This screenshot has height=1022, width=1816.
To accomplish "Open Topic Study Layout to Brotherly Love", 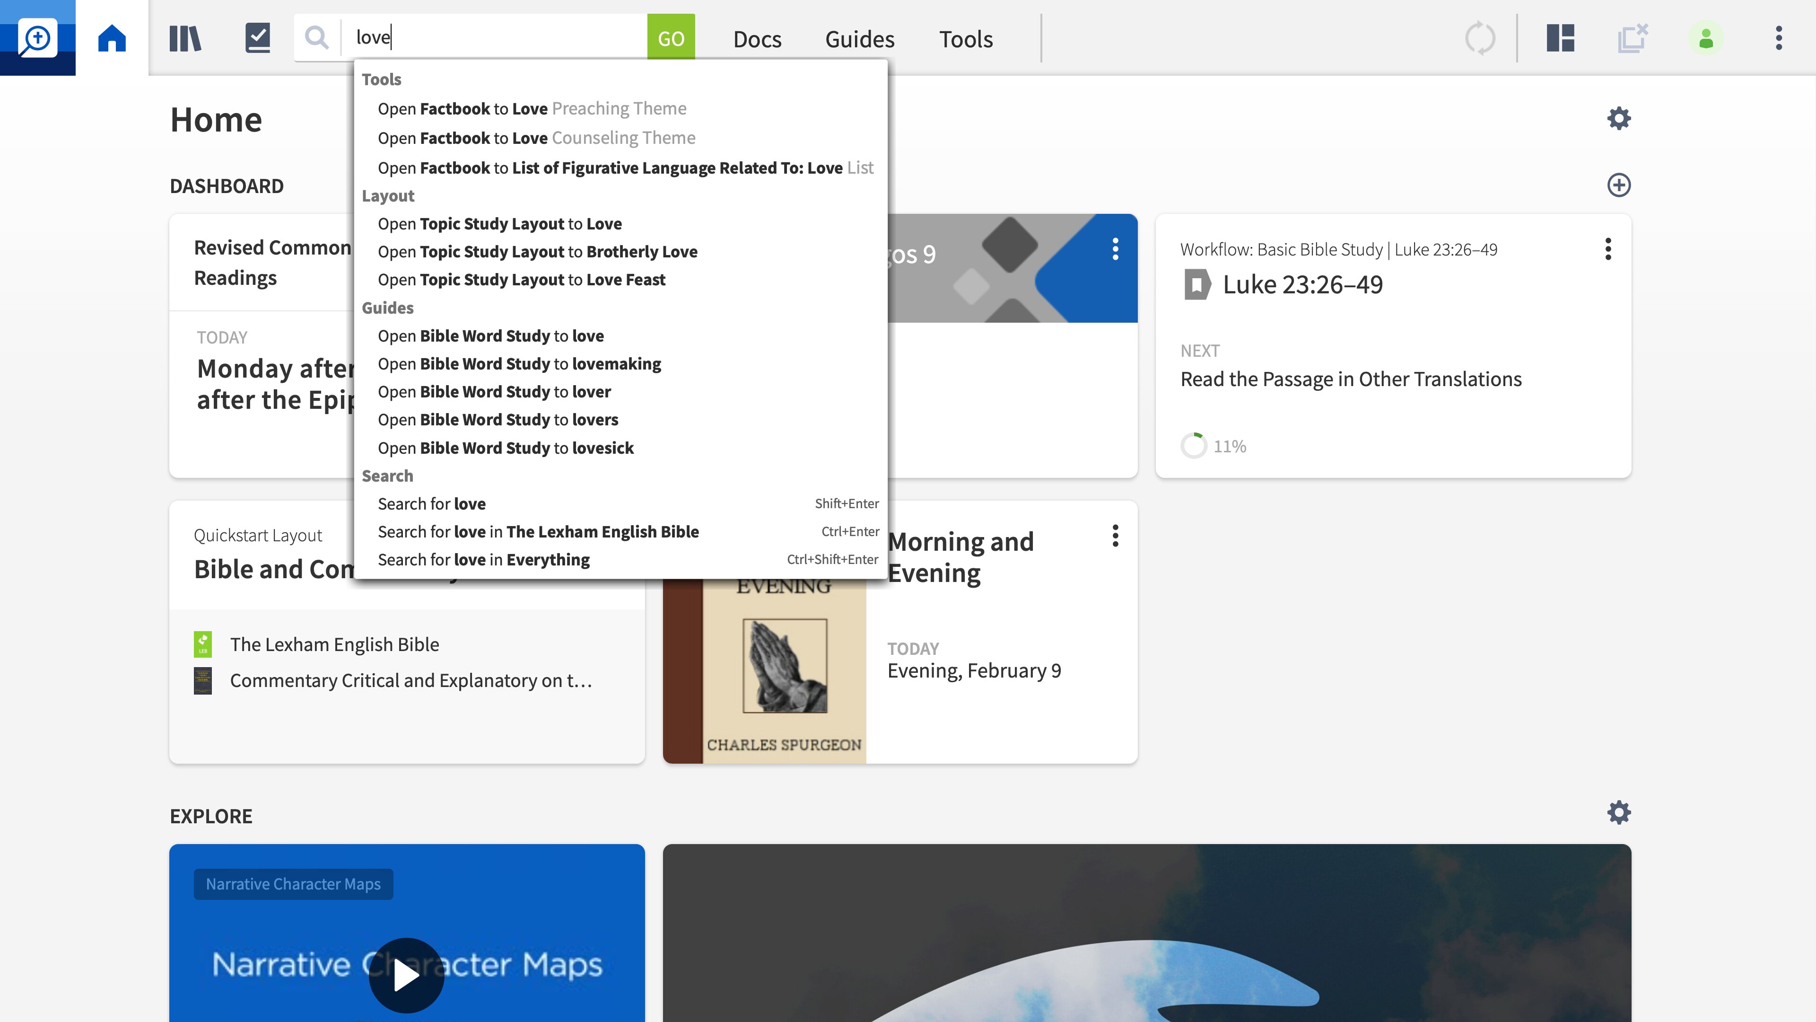I will coord(621,252).
